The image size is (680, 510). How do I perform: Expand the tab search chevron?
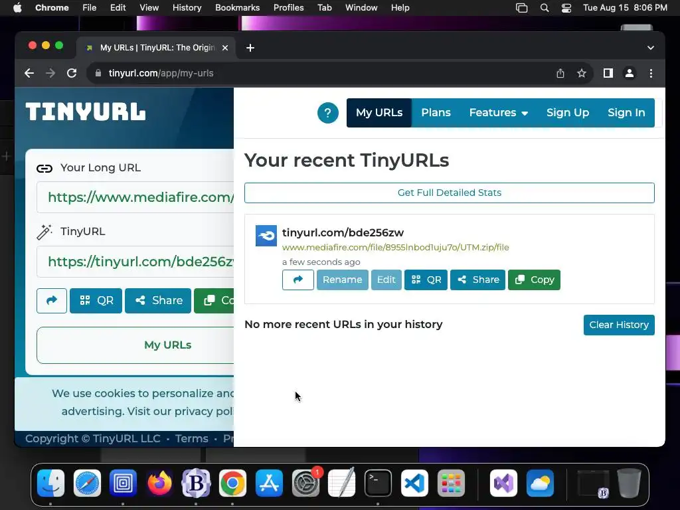(651, 48)
